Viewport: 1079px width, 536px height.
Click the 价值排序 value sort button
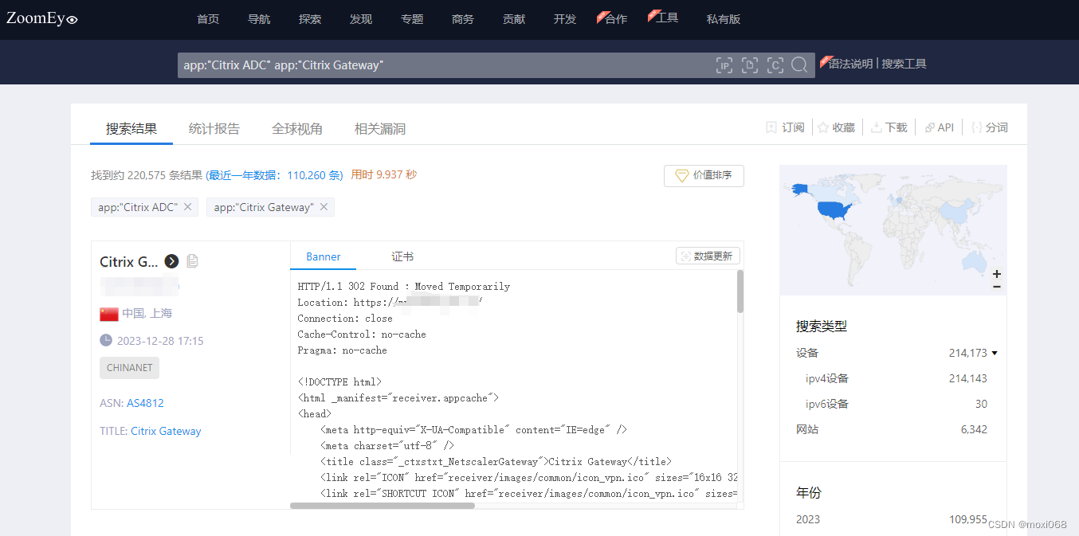704,175
